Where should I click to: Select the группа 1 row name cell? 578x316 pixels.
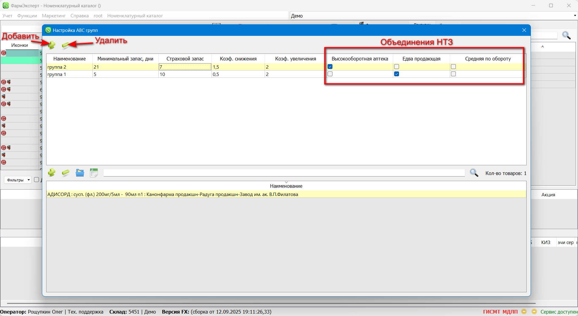[69, 74]
